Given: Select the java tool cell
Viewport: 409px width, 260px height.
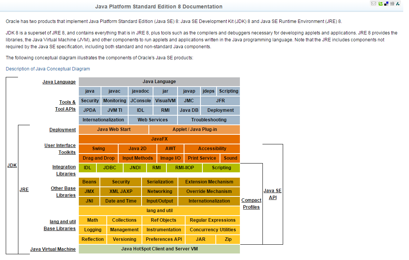Looking at the screenshot, I should click(90, 91).
